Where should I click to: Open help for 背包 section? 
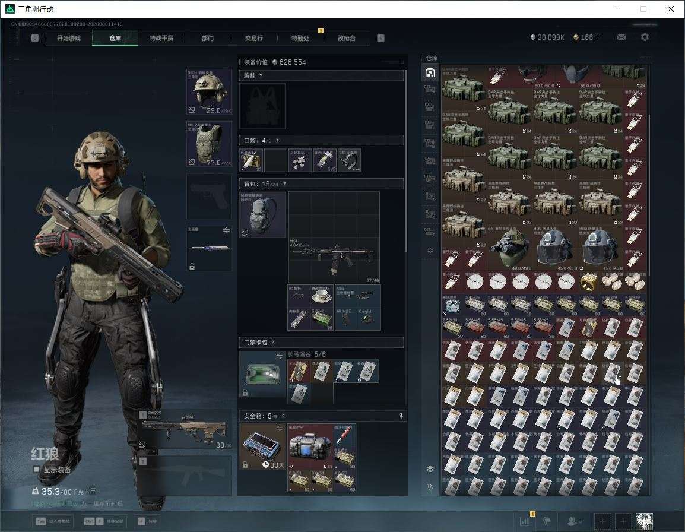[x=284, y=184]
